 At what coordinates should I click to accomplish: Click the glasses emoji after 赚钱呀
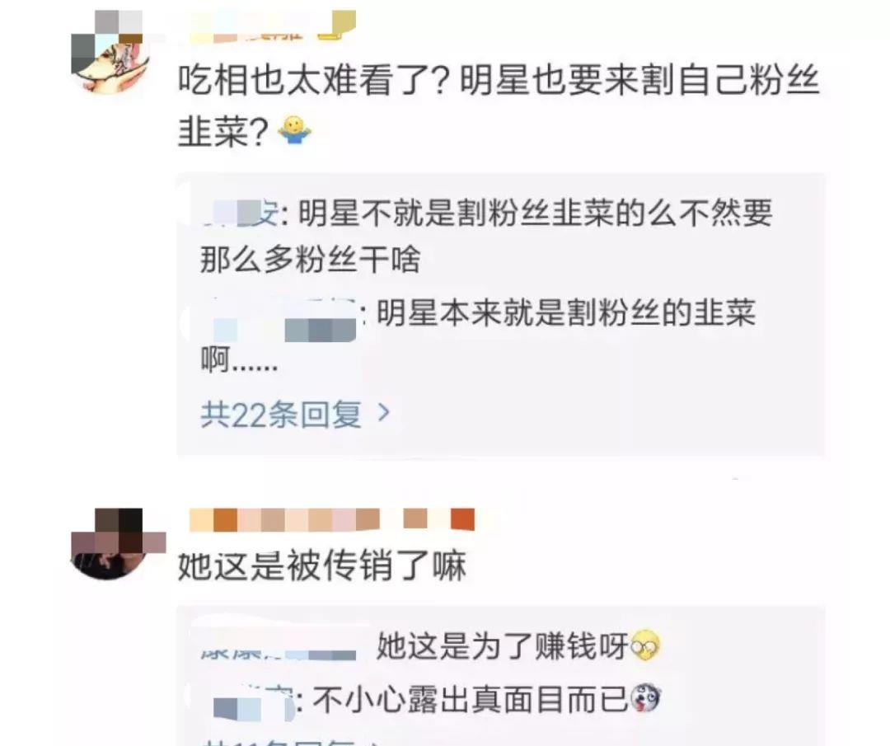[645, 645]
